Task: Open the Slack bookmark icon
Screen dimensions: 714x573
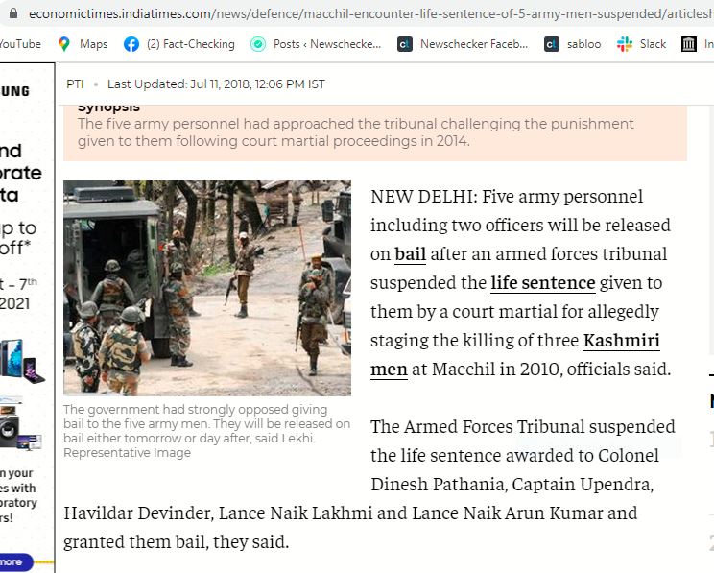Action: point(625,44)
